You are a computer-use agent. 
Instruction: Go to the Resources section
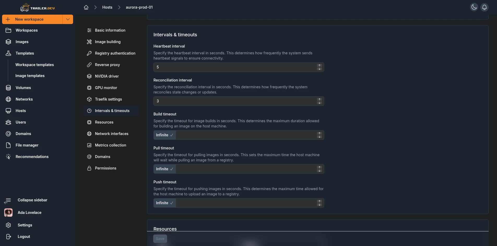click(111, 122)
